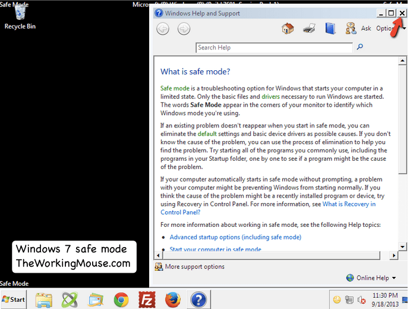Viewport: 410px width, 309px height.
Task: Go back with the Back arrow button
Action: (x=163, y=29)
